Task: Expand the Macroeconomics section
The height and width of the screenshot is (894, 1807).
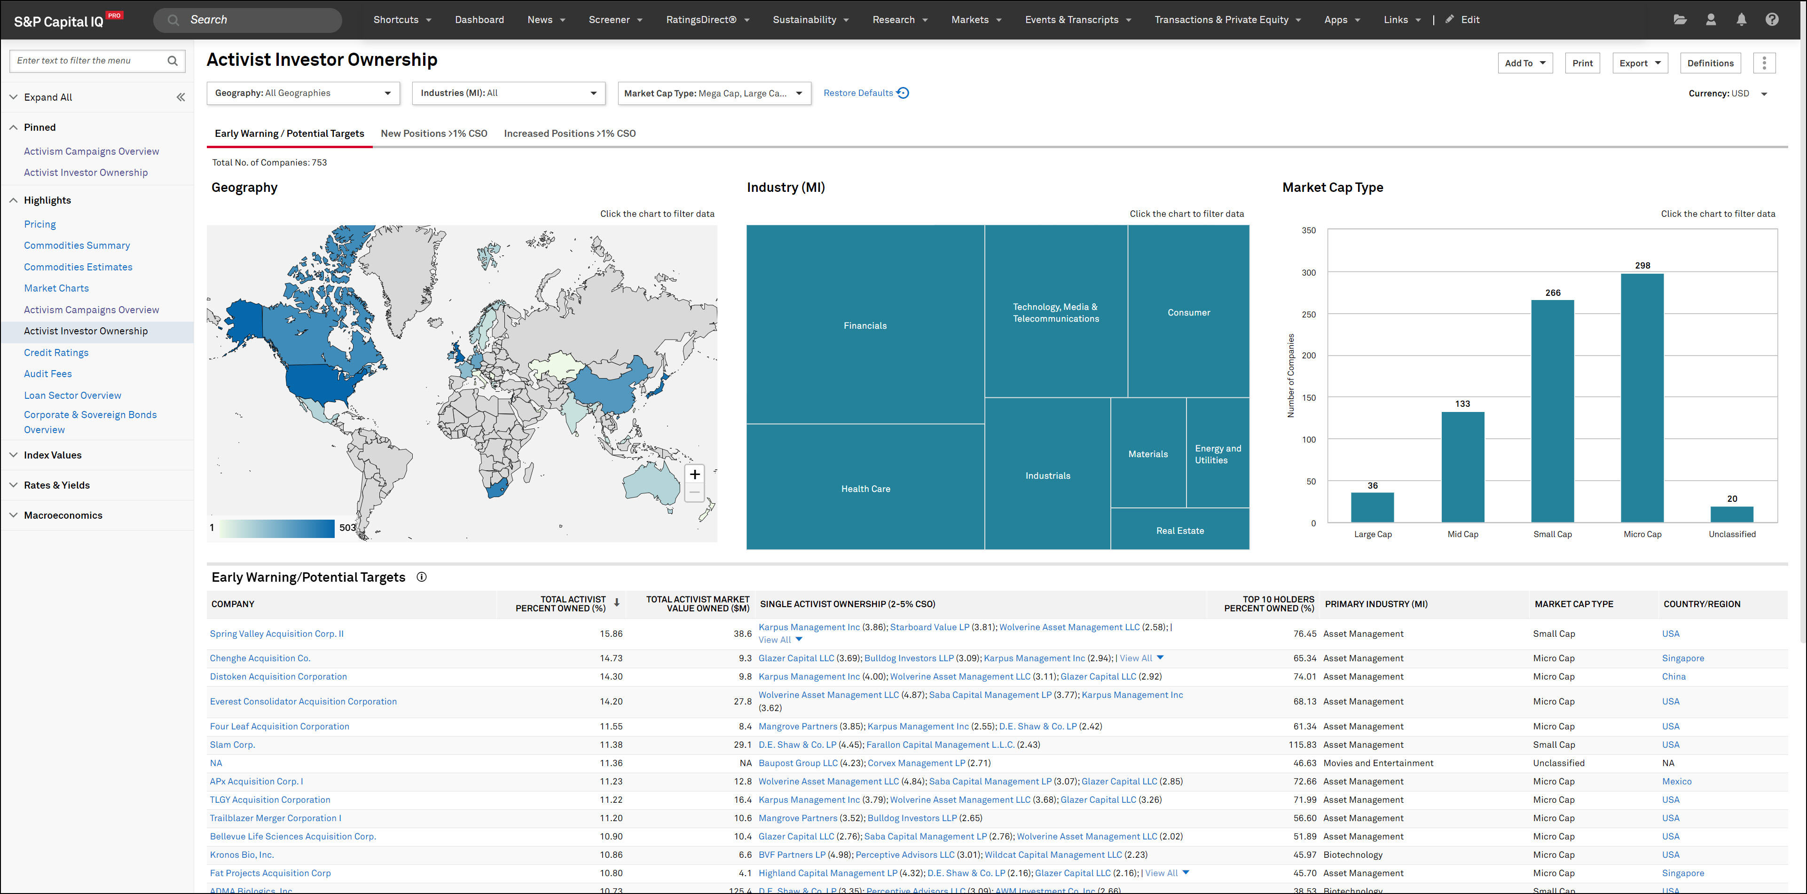Action: (x=14, y=515)
